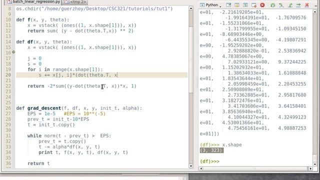Image resolution: width=320 pixels, height=180 pixels.
Task: Switch to batch_linear_regression.py tab
Action: [x=34, y=2]
